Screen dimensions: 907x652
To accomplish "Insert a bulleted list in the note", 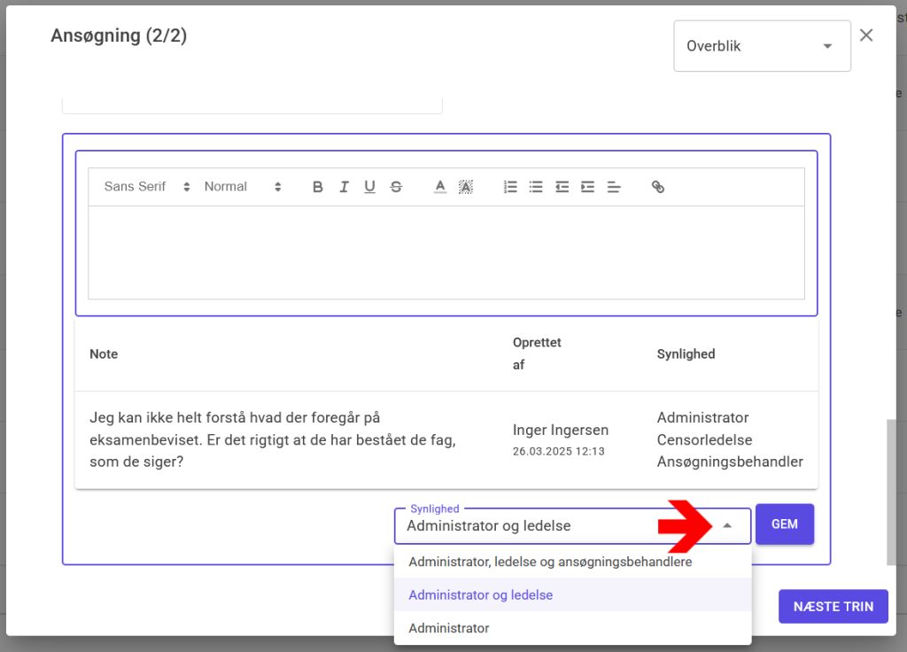I will coord(536,187).
